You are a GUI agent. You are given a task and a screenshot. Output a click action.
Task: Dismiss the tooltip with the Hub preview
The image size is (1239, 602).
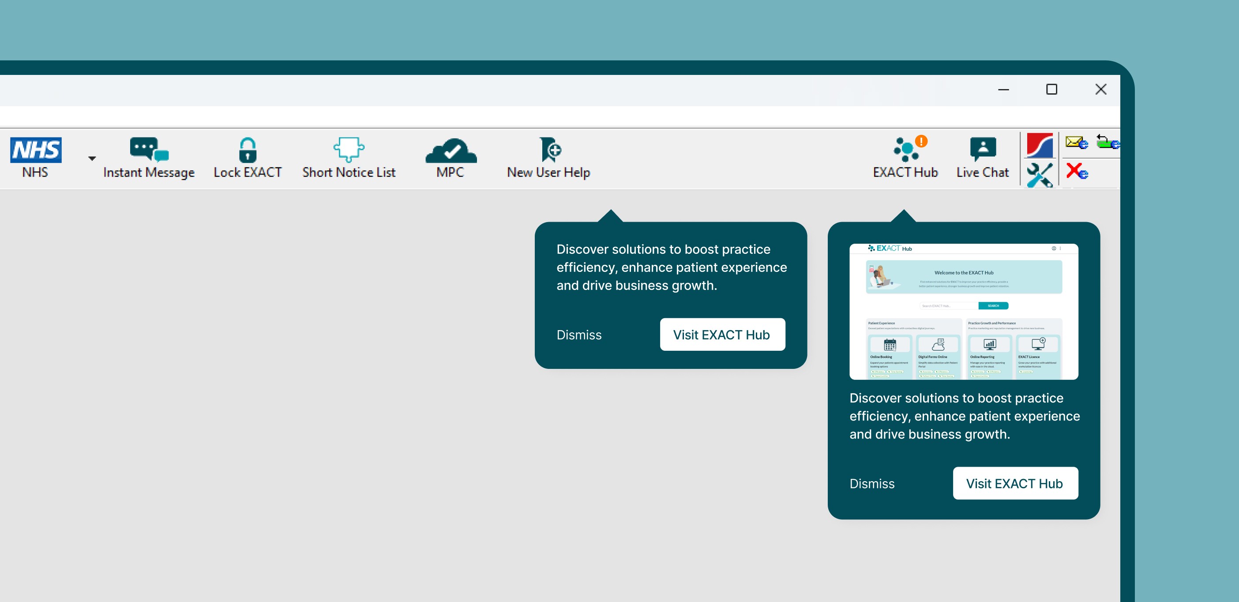click(871, 483)
